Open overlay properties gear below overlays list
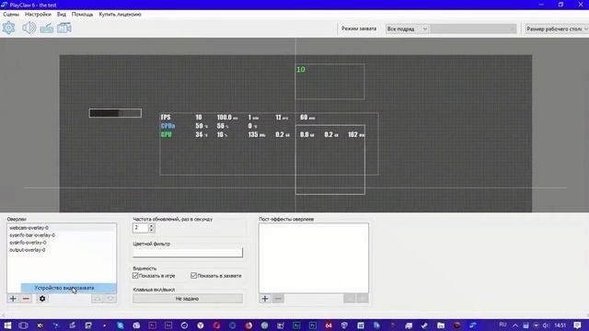 [x=42, y=299]
